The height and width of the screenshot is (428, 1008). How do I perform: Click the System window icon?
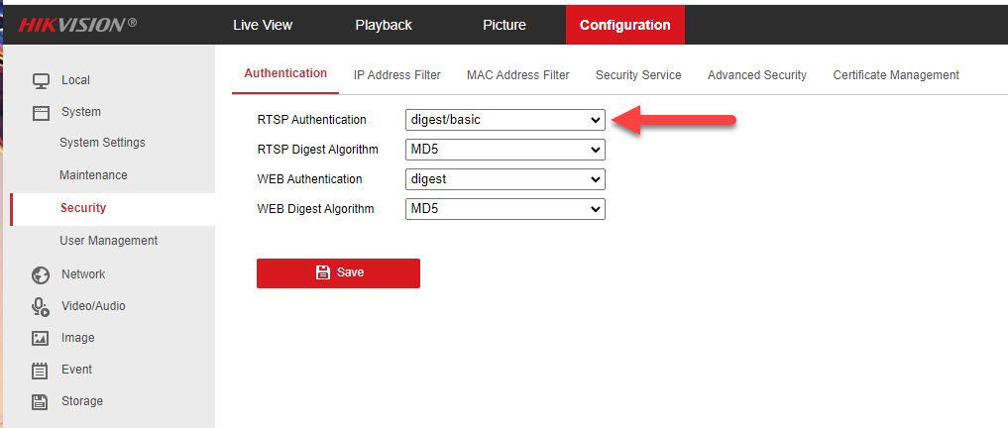pyautogui.click(x=41, y=113)
